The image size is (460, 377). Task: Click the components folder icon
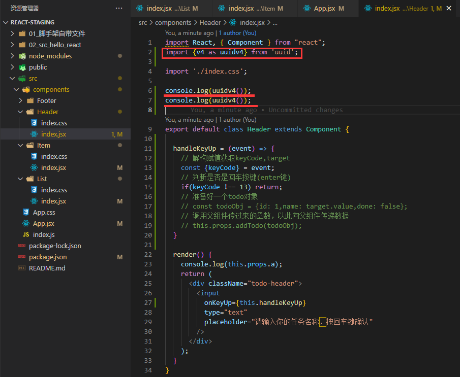tap(26, 90)
